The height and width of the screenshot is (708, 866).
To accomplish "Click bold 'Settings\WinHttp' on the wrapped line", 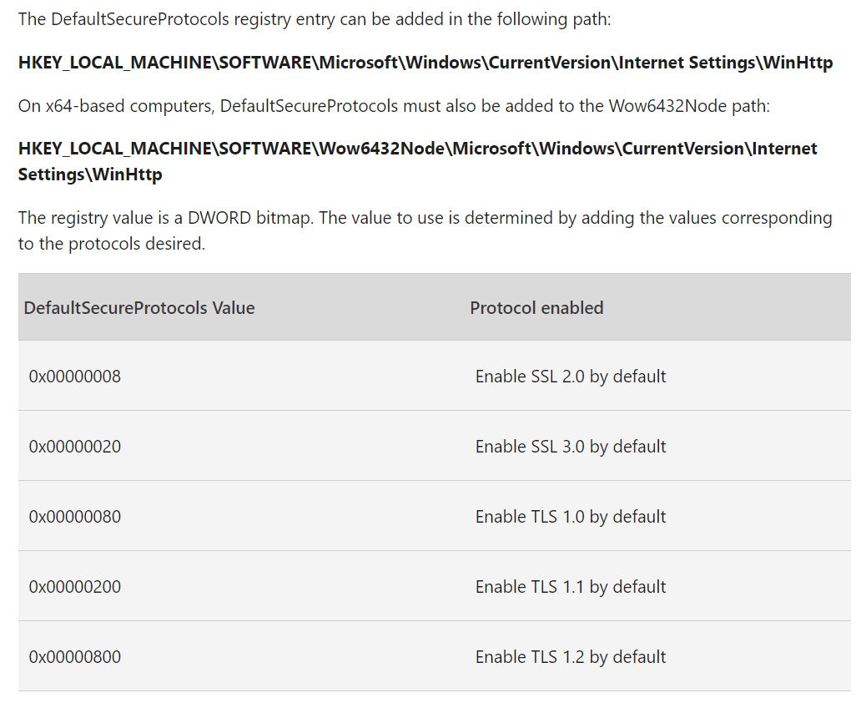I will tap(90, 174).
